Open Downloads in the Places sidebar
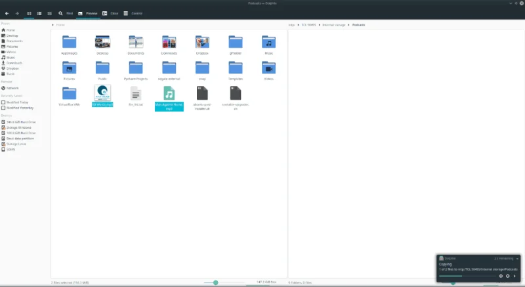This screenshot has width=525, height=287. coord(12,62)
